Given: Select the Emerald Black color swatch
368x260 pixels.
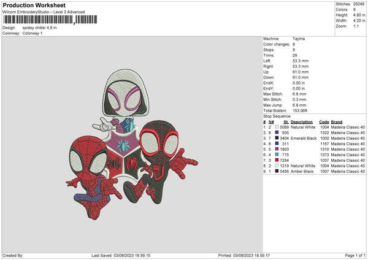Looking at the screenshot, I should [277, 138].
